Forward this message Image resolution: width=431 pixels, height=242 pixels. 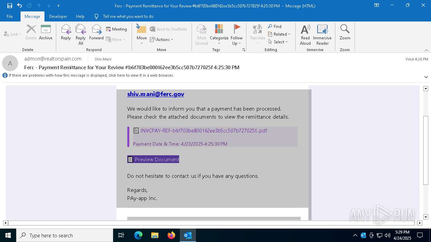pyautogui.click(x=96, y=32)
